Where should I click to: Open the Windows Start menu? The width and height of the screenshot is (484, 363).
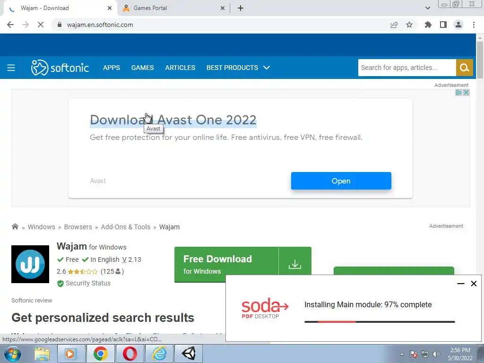(x=12, y=354)
